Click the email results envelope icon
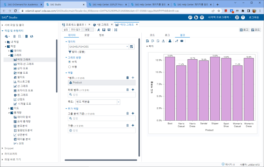The width and height of the screenshot is (264, 167). [x=182, y=41]
